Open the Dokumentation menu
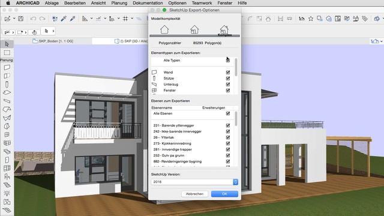The width and height of the screenshot is (384, 216). 148,3
